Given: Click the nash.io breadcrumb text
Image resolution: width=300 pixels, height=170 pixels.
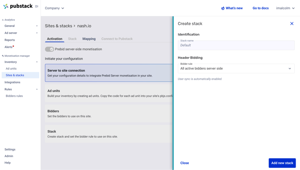Looking at the screenshot, I should [x=84, y=26].
